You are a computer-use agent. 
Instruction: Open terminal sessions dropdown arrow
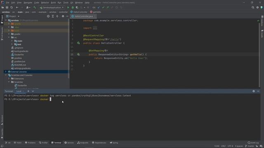point(33,91)
